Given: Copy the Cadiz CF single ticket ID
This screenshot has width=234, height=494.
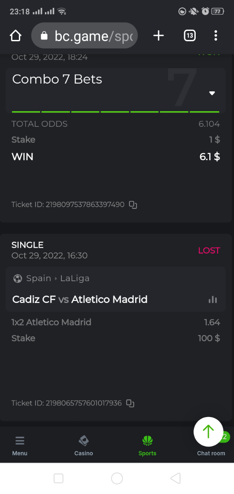Looking at the screenshot, I should pos(130,403).
